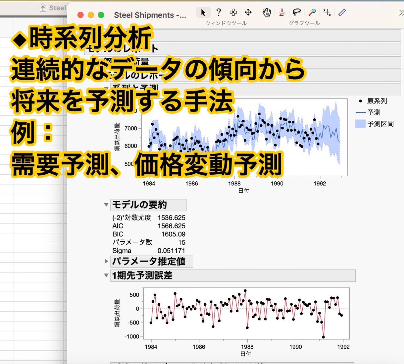Click the 日付 axis label of forecast graph
The width and height of the screenshot is (404, 364).
(244, 191)
